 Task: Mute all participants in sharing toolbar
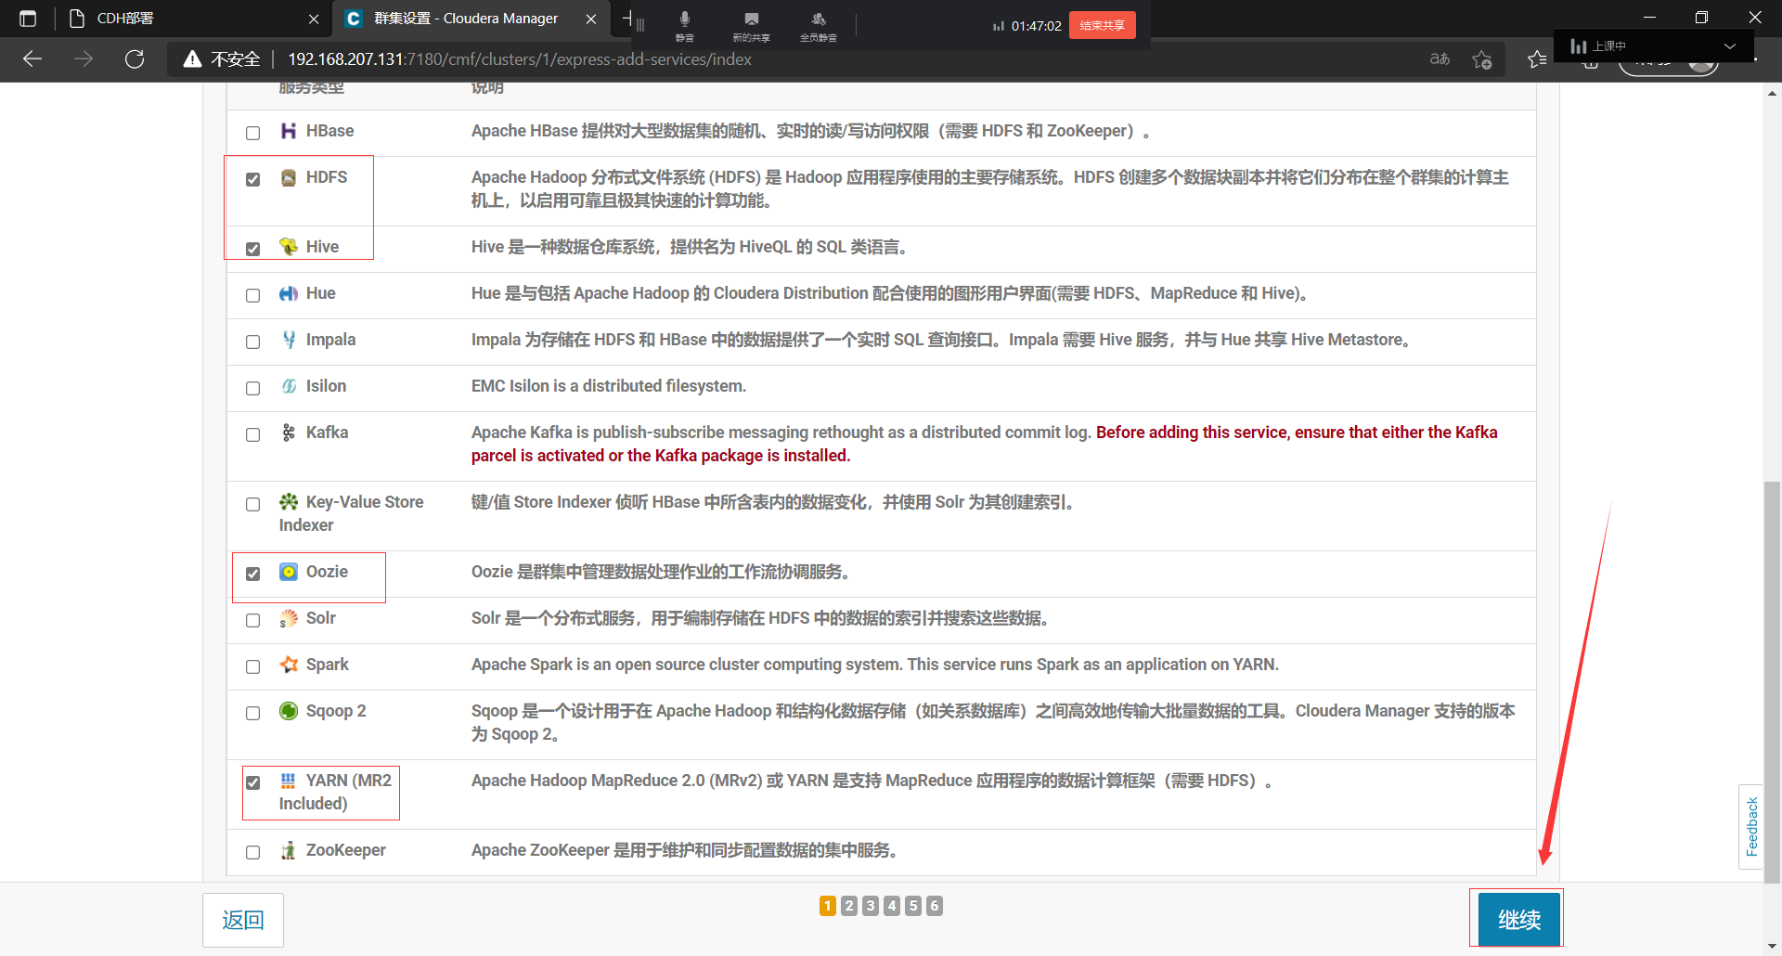click(819, 25)
